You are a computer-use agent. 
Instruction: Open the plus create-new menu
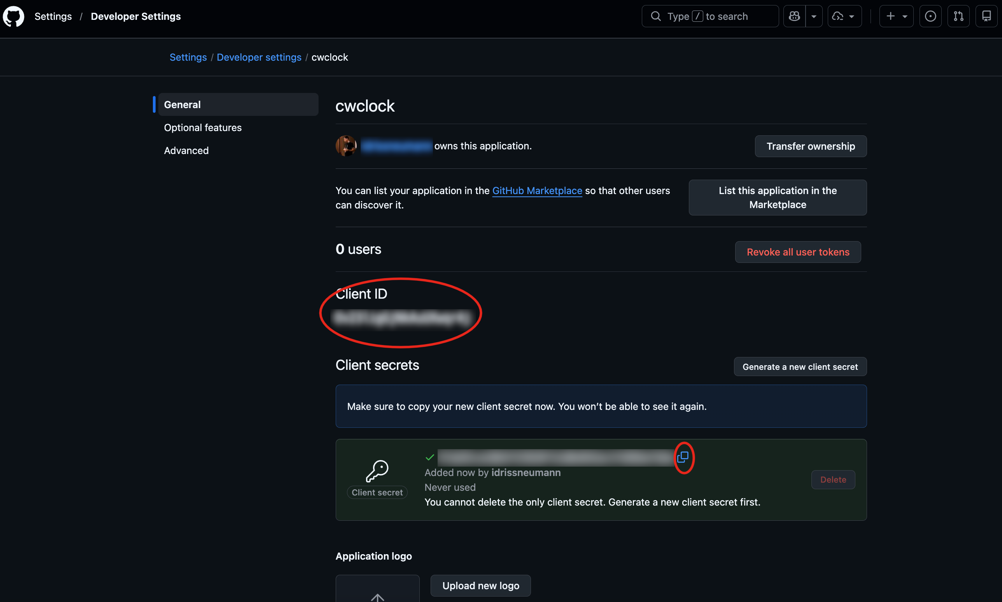(x=896, y=16)
